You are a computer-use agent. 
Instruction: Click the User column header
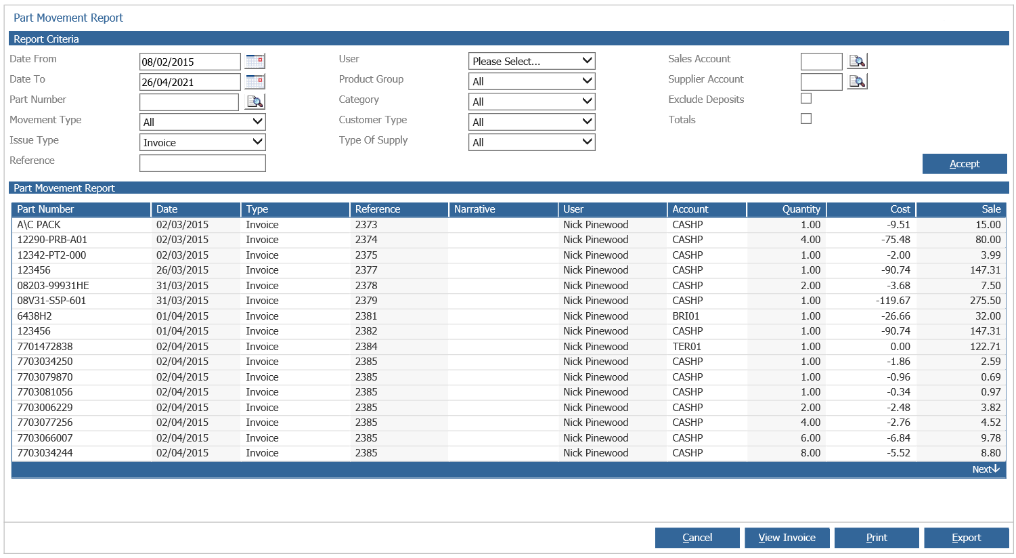point(613,209)
